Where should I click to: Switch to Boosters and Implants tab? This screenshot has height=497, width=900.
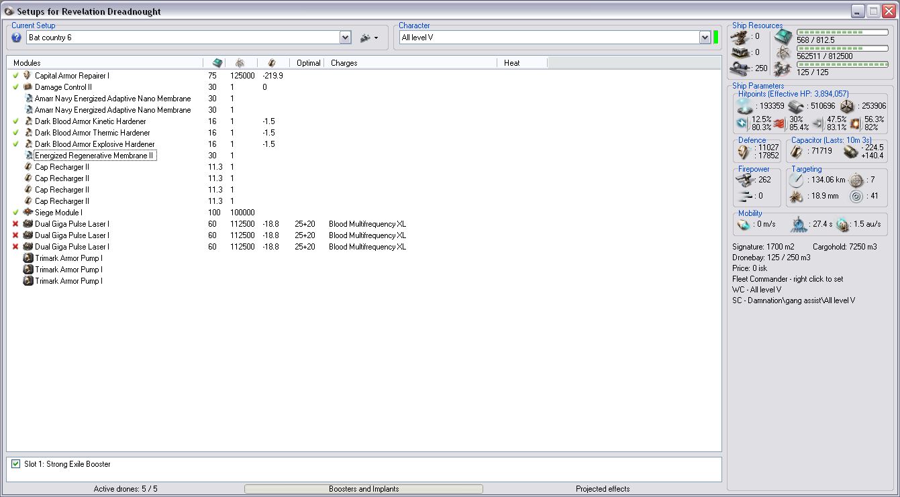(x=364, y=489)
